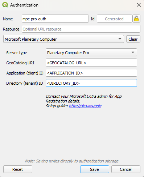The height and width of the screenshot is (177, 144).
Task: Click the 'Contact your Microsoft Entra admin' text
Action: 83,98
